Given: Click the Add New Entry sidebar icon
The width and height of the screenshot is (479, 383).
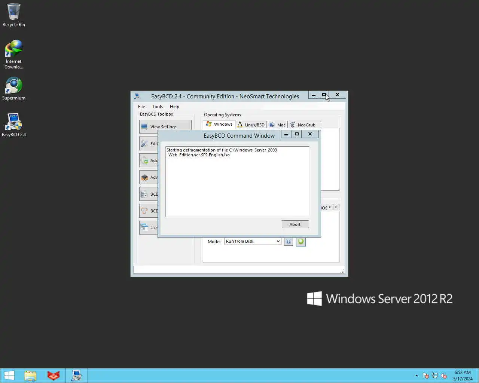Looking at the screenshot, I should 144,160.
